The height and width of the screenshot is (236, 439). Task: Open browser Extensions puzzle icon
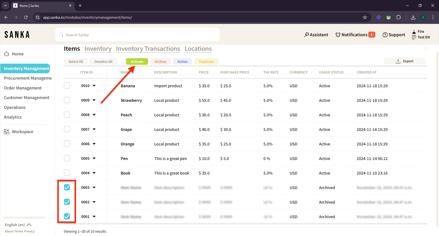398,17
